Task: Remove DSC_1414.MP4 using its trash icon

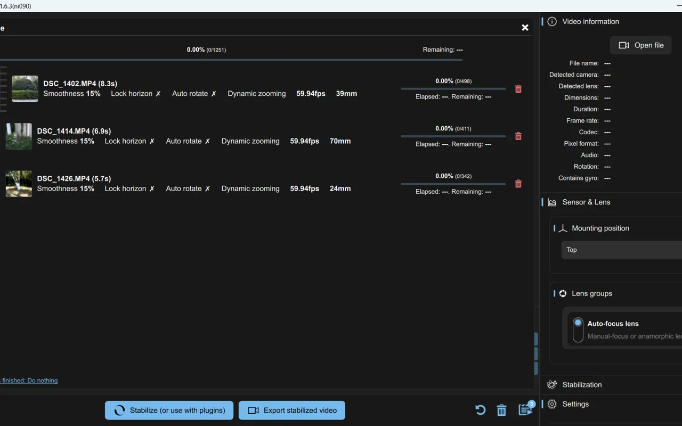Action: click(x=518, y=136)
